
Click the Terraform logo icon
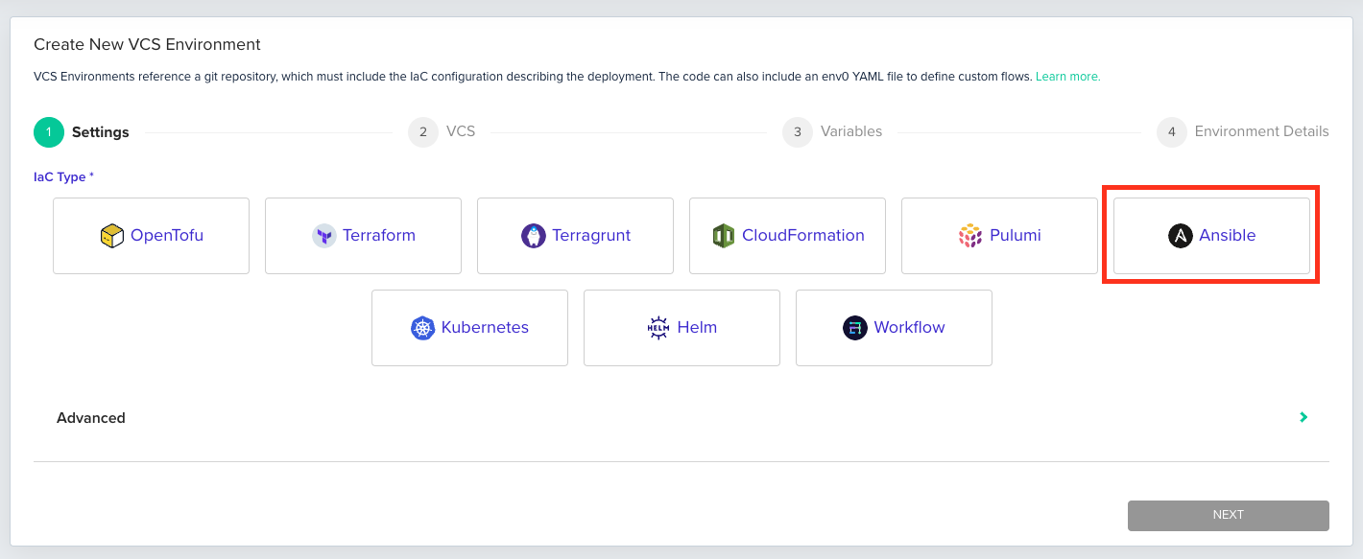324,236
